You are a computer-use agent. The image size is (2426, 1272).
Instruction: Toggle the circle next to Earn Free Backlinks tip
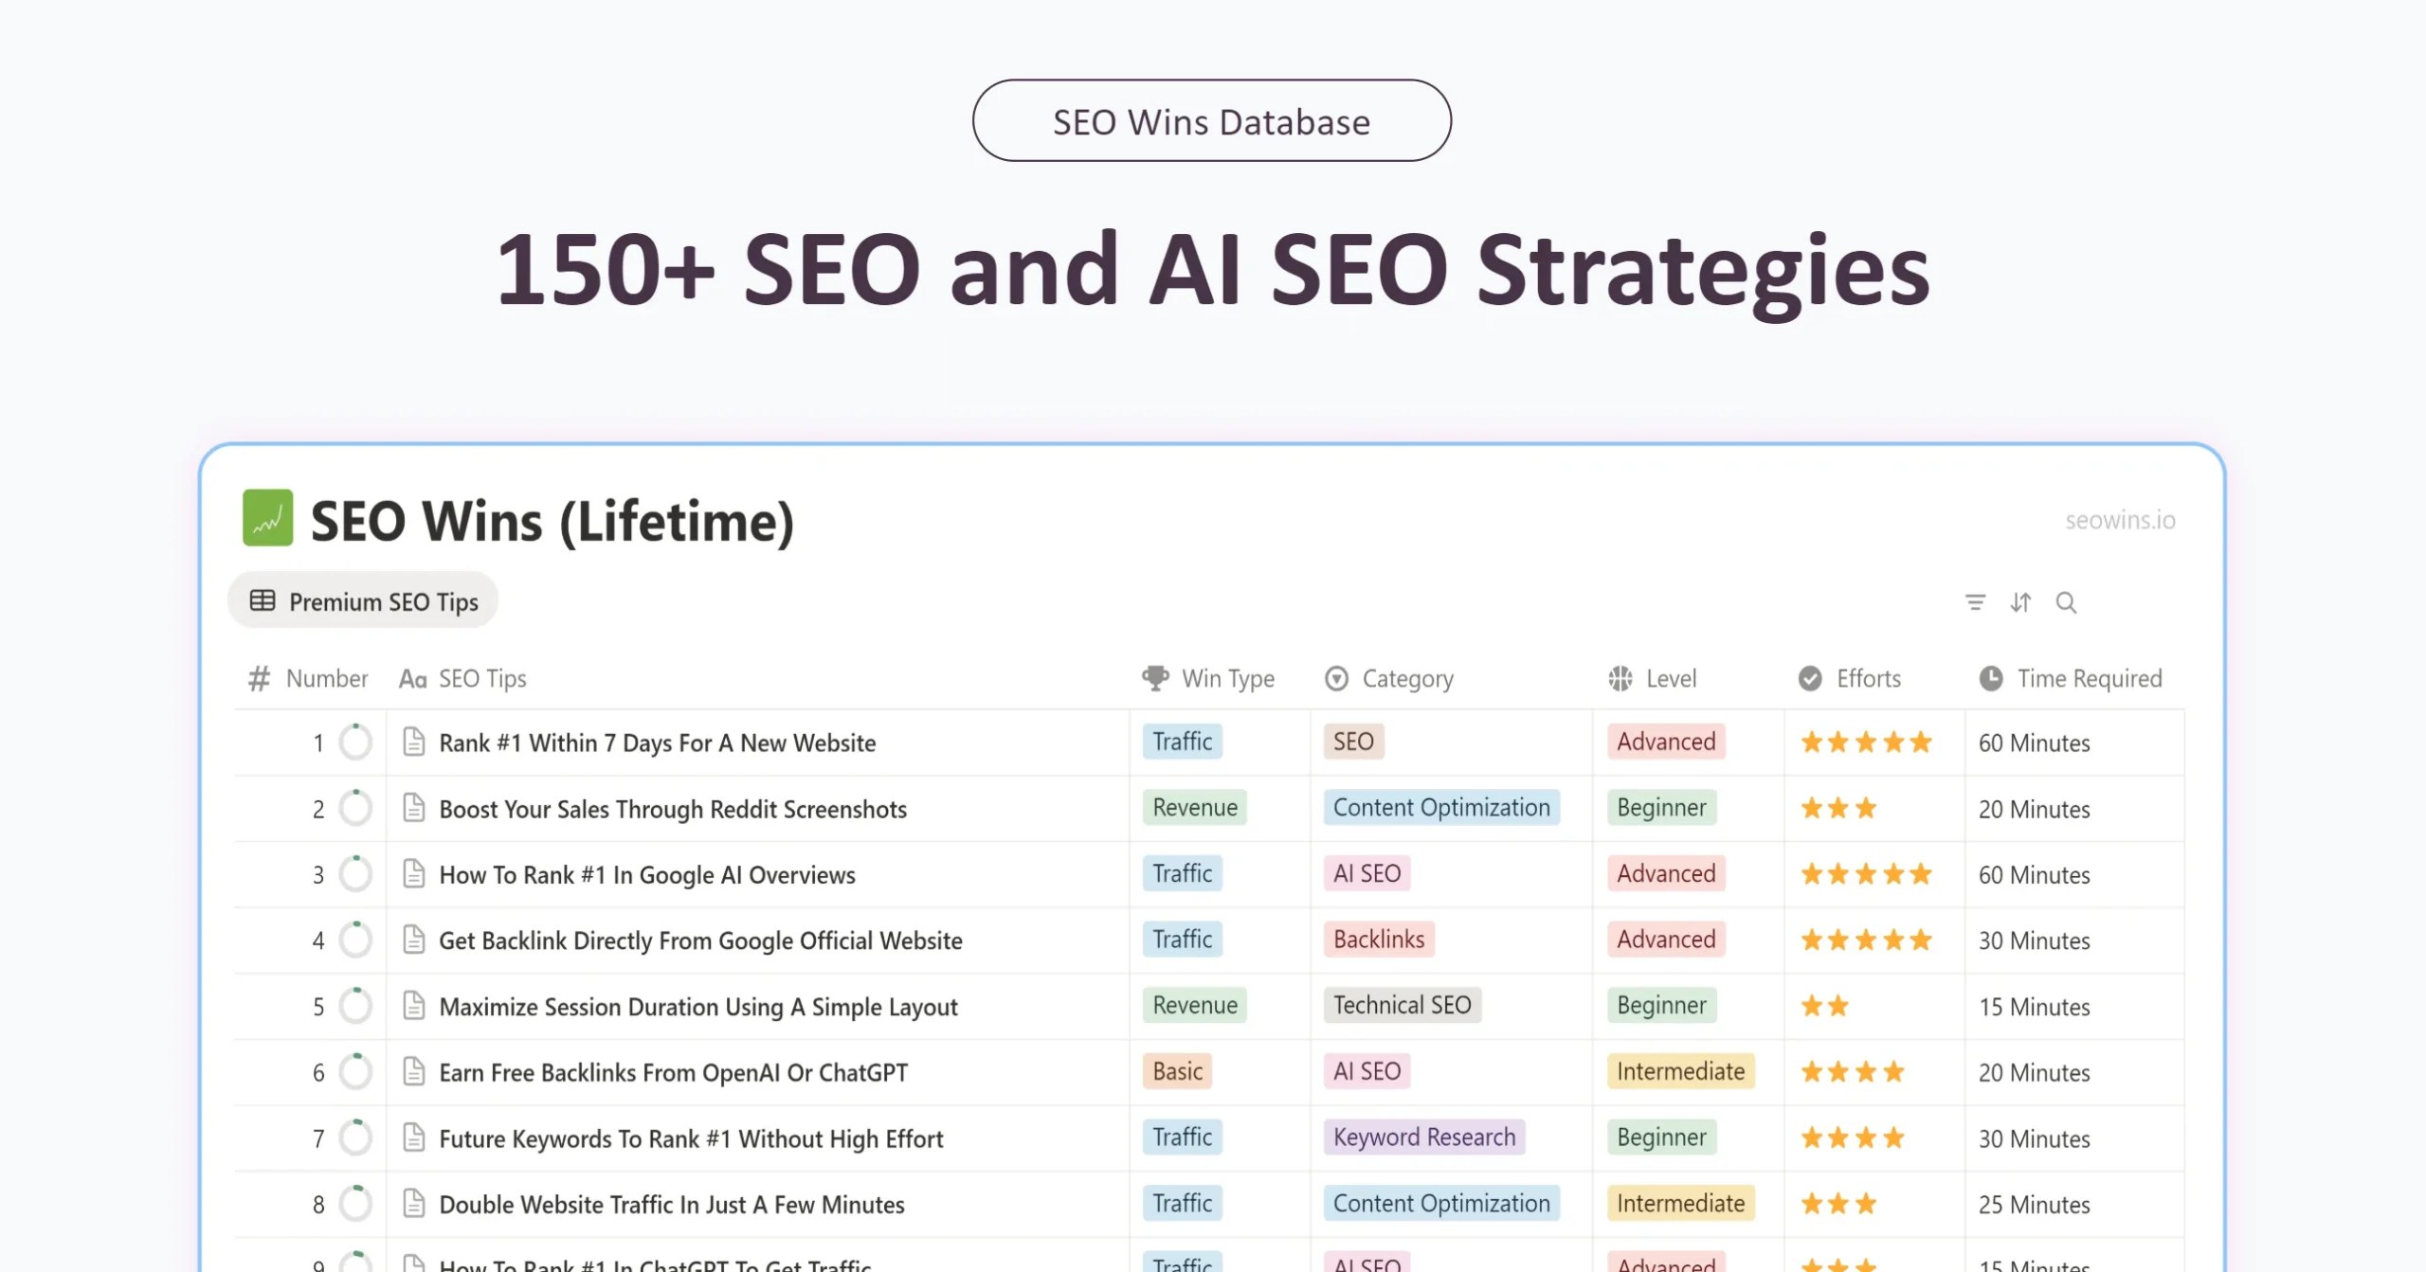(355, 1072)
